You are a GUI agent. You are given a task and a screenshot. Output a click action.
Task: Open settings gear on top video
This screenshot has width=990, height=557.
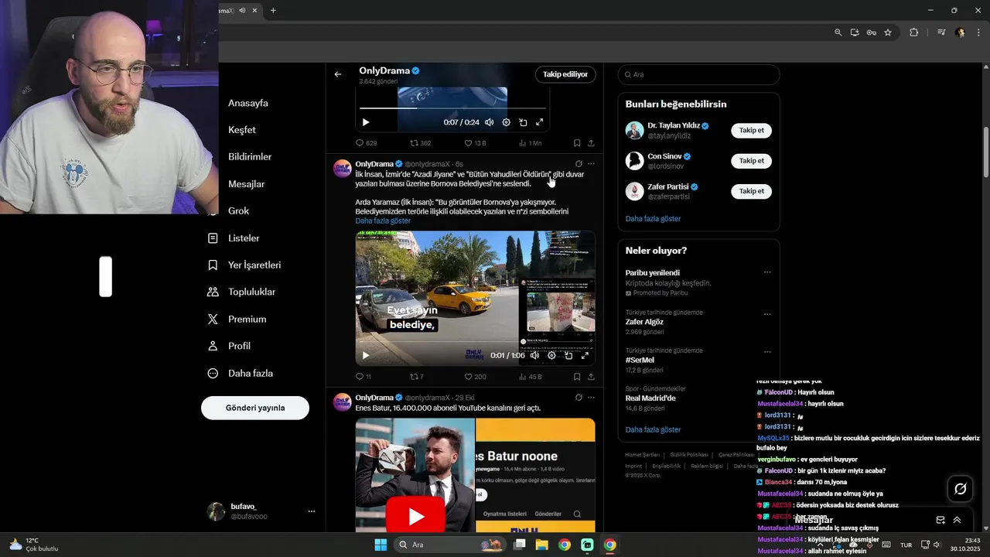[506, 122]
